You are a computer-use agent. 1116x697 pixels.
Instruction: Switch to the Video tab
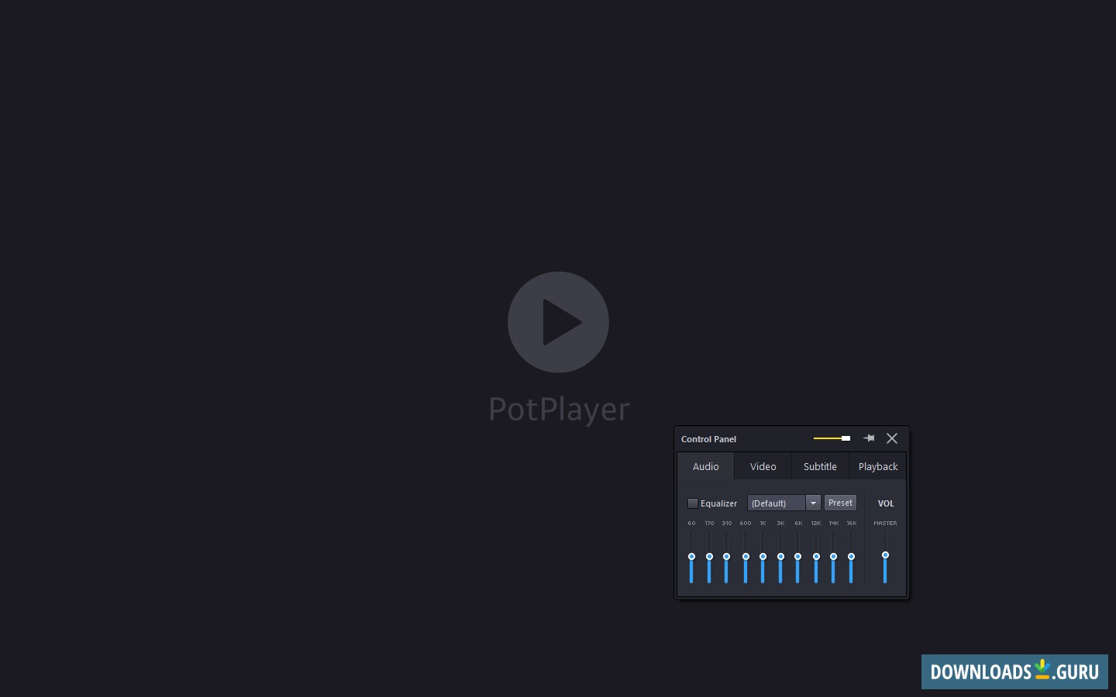[x=763, y=466]
